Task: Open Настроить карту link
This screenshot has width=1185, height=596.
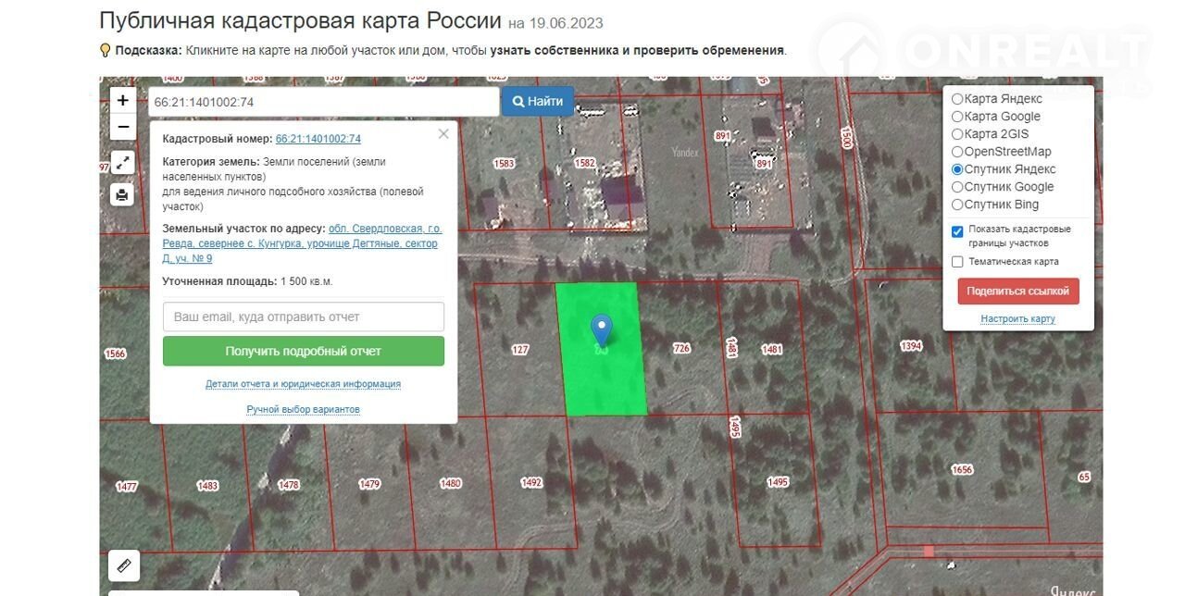Action: pos(1017,319)
